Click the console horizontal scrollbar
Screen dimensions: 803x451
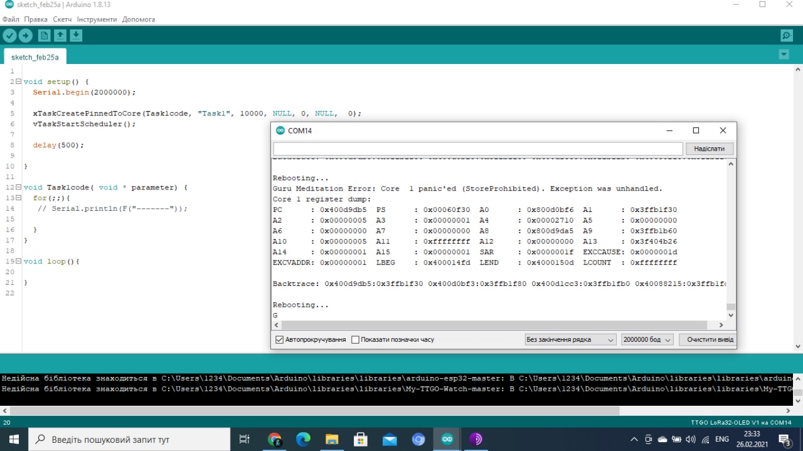[x=314, y=410]
